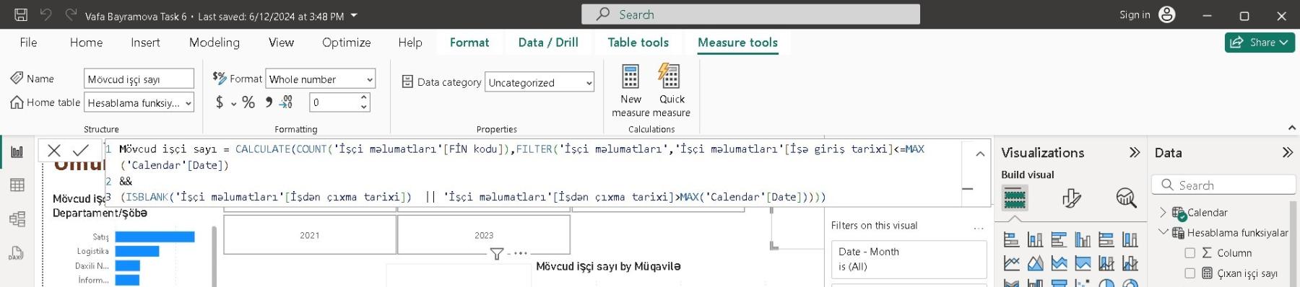Decrease decimal places with down stepper
Image resolution: width=1300 pixels, height=287 pixels.
[x=364, y=107]
